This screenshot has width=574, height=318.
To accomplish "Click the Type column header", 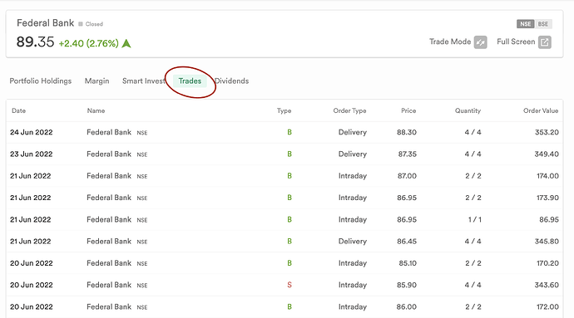I will tap(284, 110).
